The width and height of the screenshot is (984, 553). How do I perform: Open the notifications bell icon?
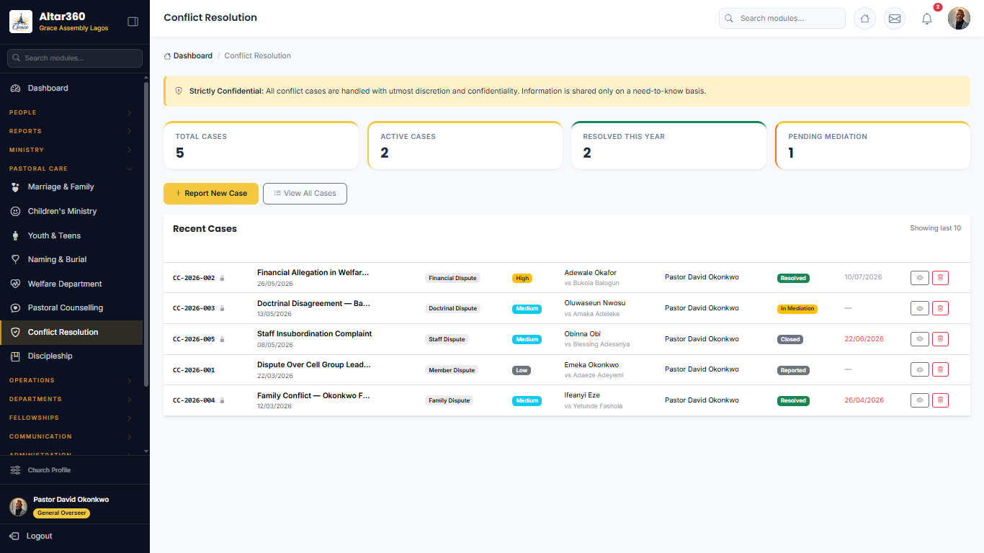[x=927, y=19]
